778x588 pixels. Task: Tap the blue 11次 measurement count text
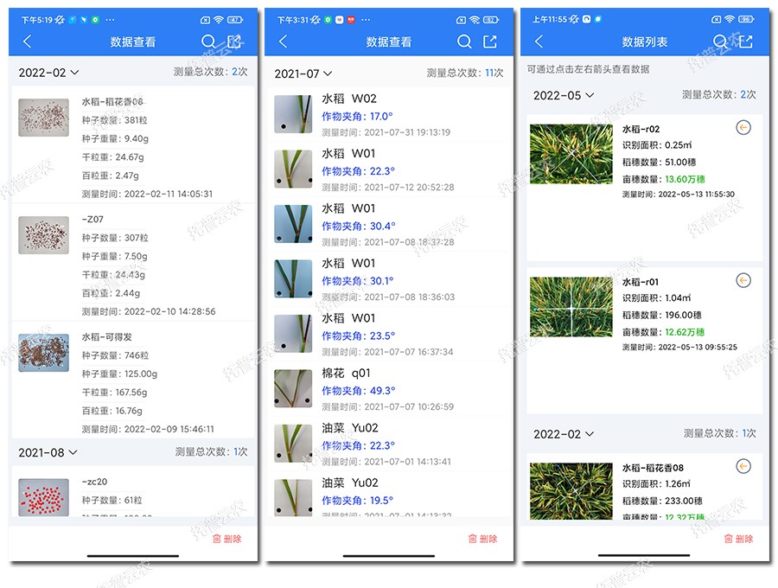coord(490,73)
